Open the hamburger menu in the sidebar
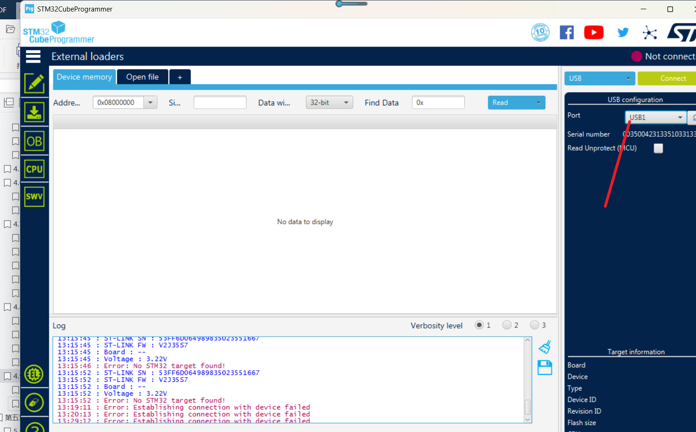This screenshot has height=432, width=696. click(x=33, y=57)
